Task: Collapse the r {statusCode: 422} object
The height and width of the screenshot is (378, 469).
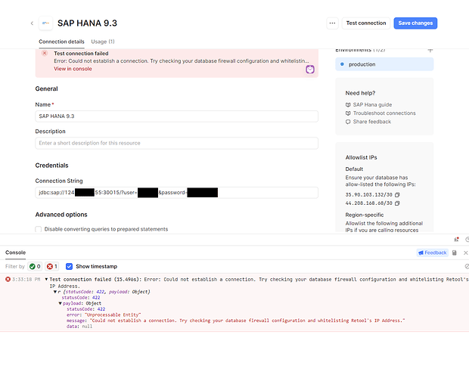Action: click(55, 292)
